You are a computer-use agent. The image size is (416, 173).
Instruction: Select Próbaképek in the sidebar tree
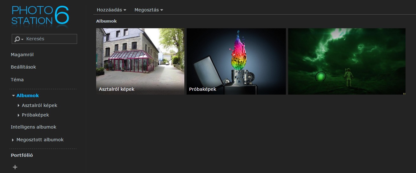point(36,115)
